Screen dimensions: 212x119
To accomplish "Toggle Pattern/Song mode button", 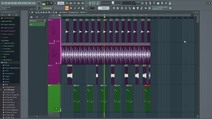I will 44,3.
